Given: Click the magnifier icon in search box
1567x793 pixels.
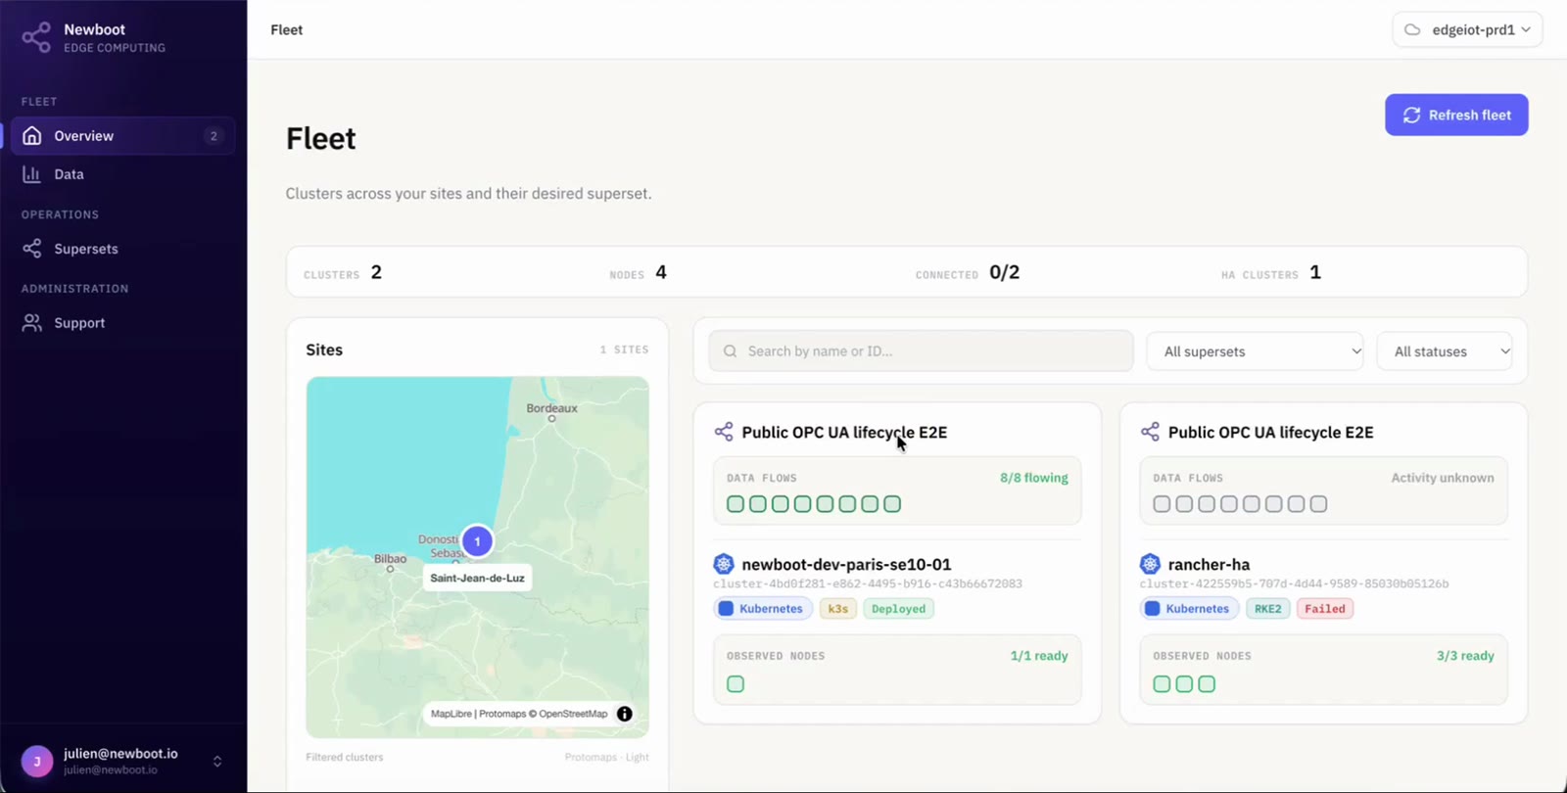Looking at the screenshot, I should click(731, 350).
